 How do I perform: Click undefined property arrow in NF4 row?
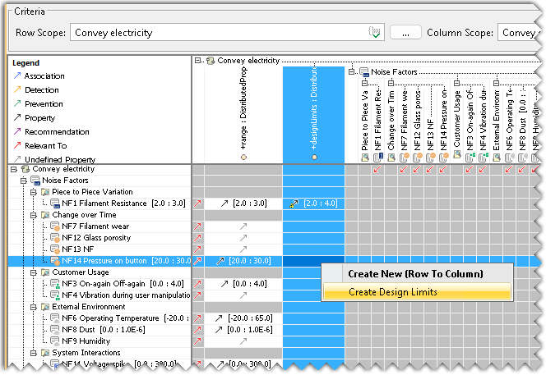tap(243, 295)
